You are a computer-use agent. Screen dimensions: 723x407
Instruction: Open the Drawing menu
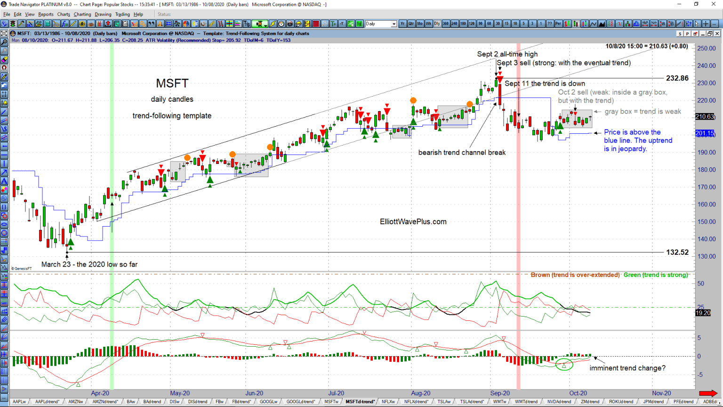pyautogui.click(x=103, y=14)
